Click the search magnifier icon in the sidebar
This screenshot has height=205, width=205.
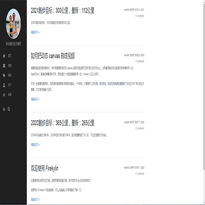(9, 109)
